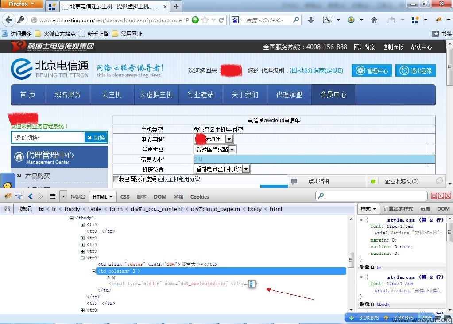
Task: Switch to Firebug 控制台 tab
Action: point(78,197)
